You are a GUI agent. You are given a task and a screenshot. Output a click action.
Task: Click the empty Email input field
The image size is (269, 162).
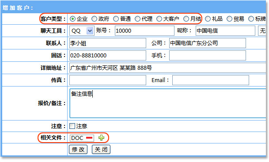(211, 80)
